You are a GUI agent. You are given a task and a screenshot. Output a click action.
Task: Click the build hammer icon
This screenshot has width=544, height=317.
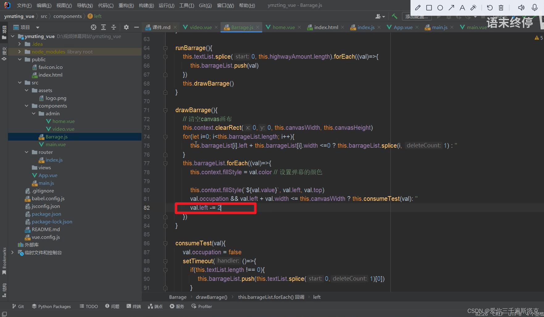pos(394,16)
